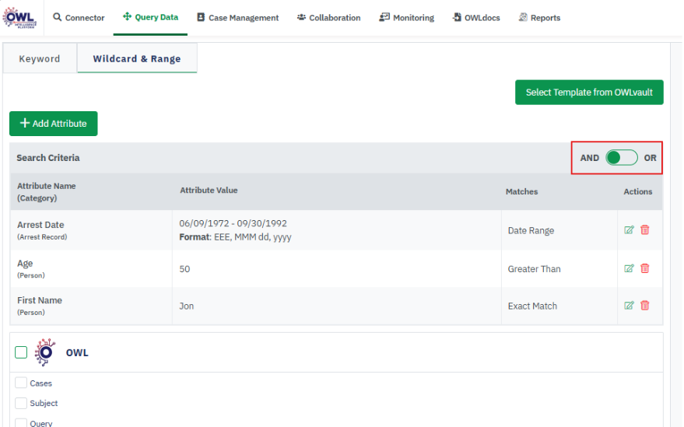Viewport: 684px width, 427px height.
Task: Click the AND label beside toggle
Action: pyautogui.click(x=589, y=157)
